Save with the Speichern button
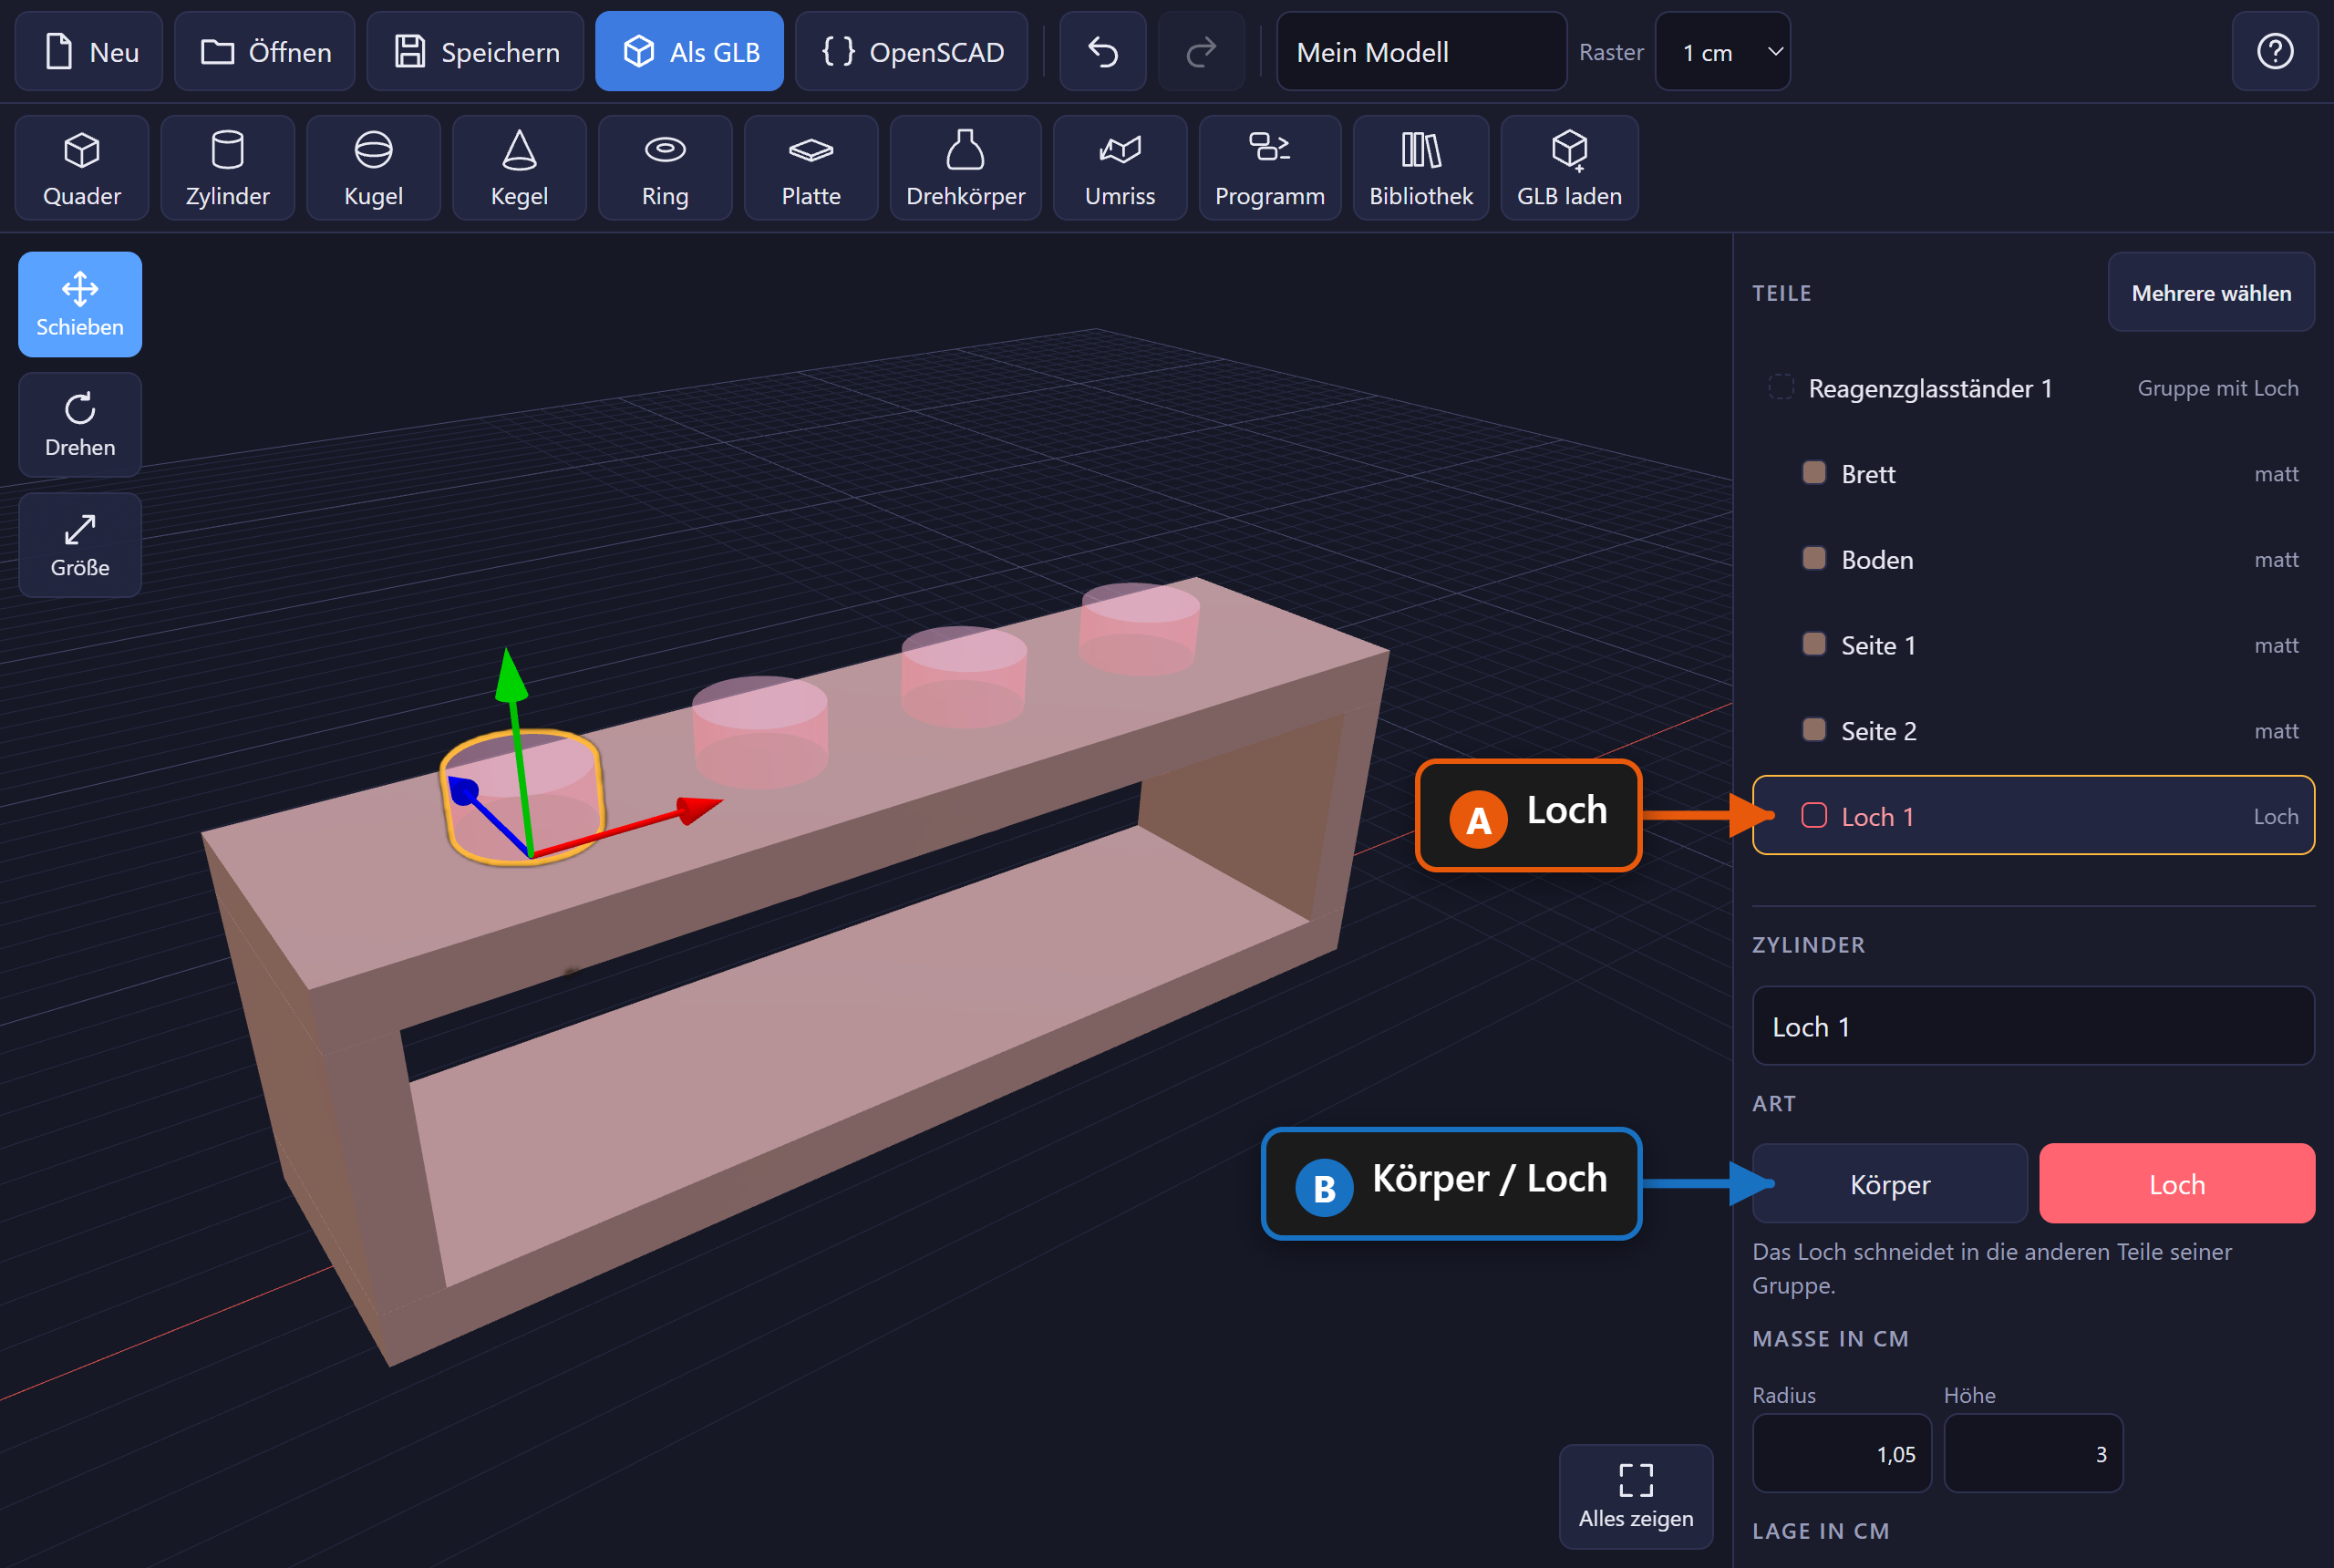 (475, 51)
